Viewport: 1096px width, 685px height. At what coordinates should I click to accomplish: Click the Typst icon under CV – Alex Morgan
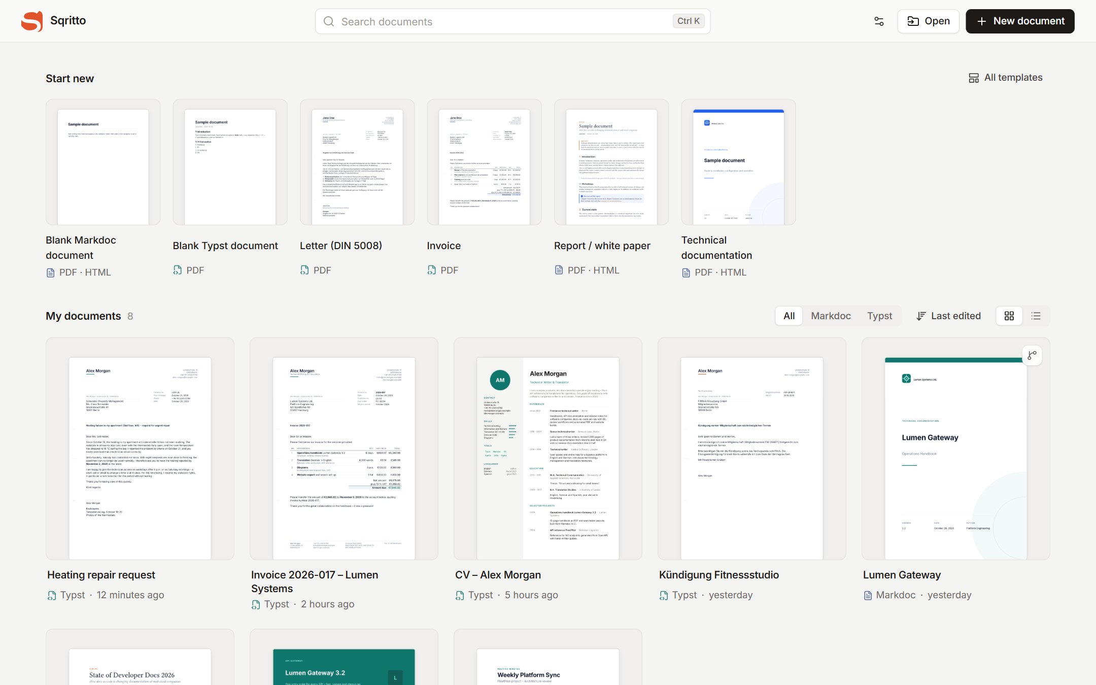point(460,595)
